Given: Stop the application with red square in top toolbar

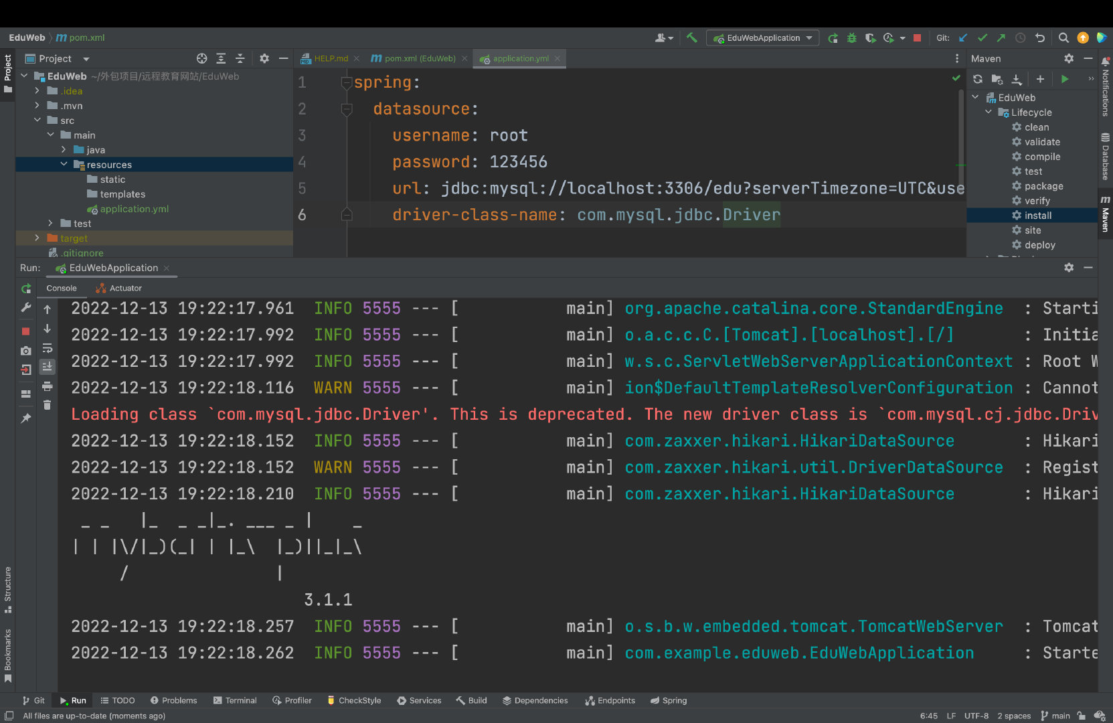Looking at the screenshot, I should click(x=918, y=38).
